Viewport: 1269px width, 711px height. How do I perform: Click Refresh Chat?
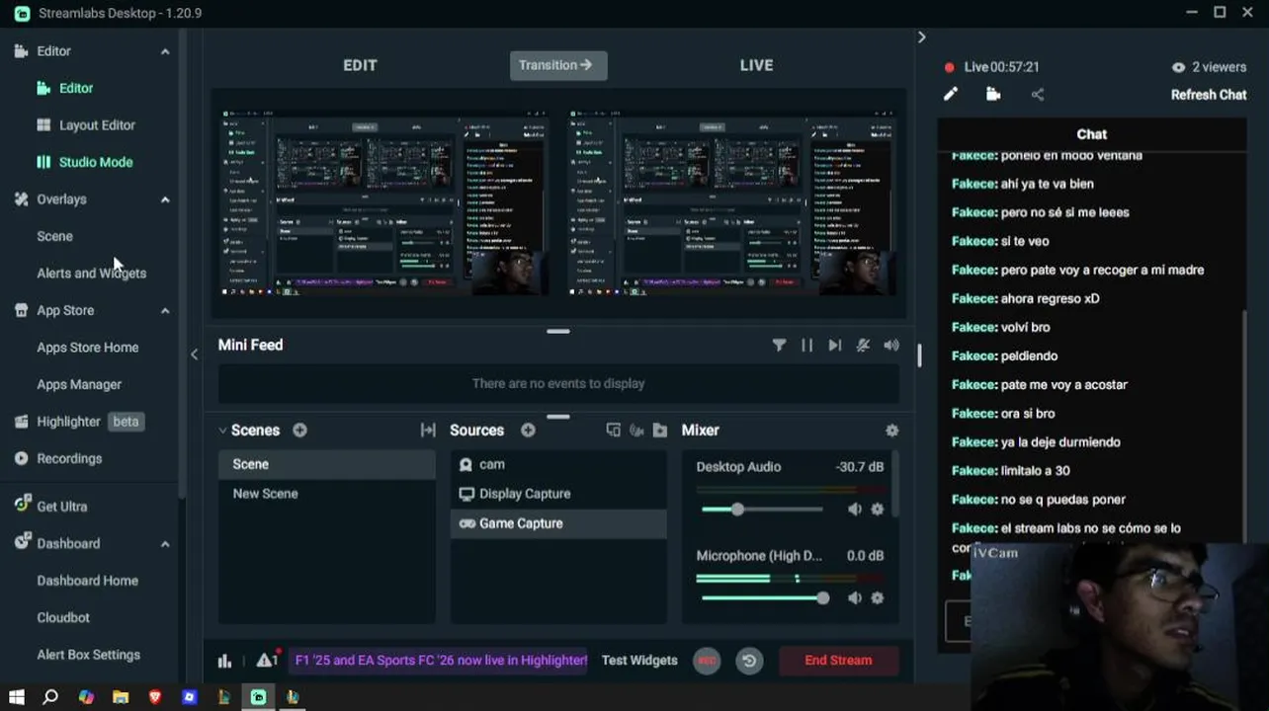1209,95
